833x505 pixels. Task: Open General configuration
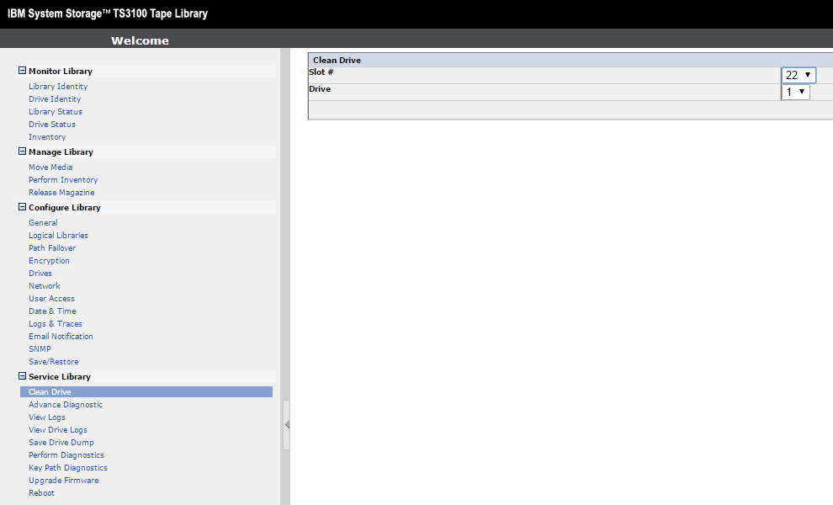pos(43,223)
